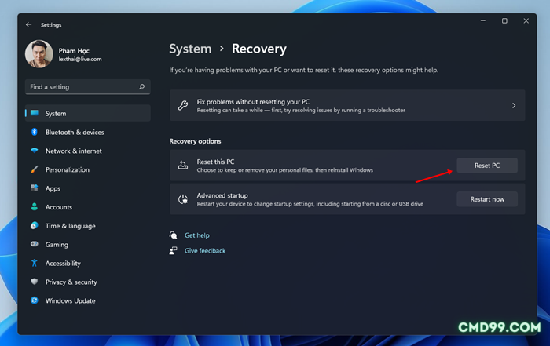Viewport: 550px width, 346px height.
Task: Minimize the Settings window
Action: pos(483,21)
